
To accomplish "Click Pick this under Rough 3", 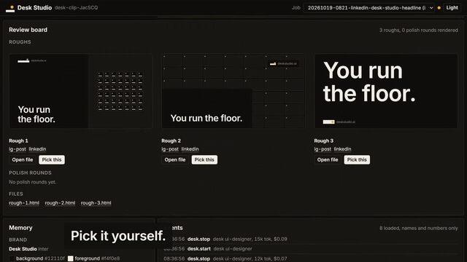I will [x=357, y=160].
